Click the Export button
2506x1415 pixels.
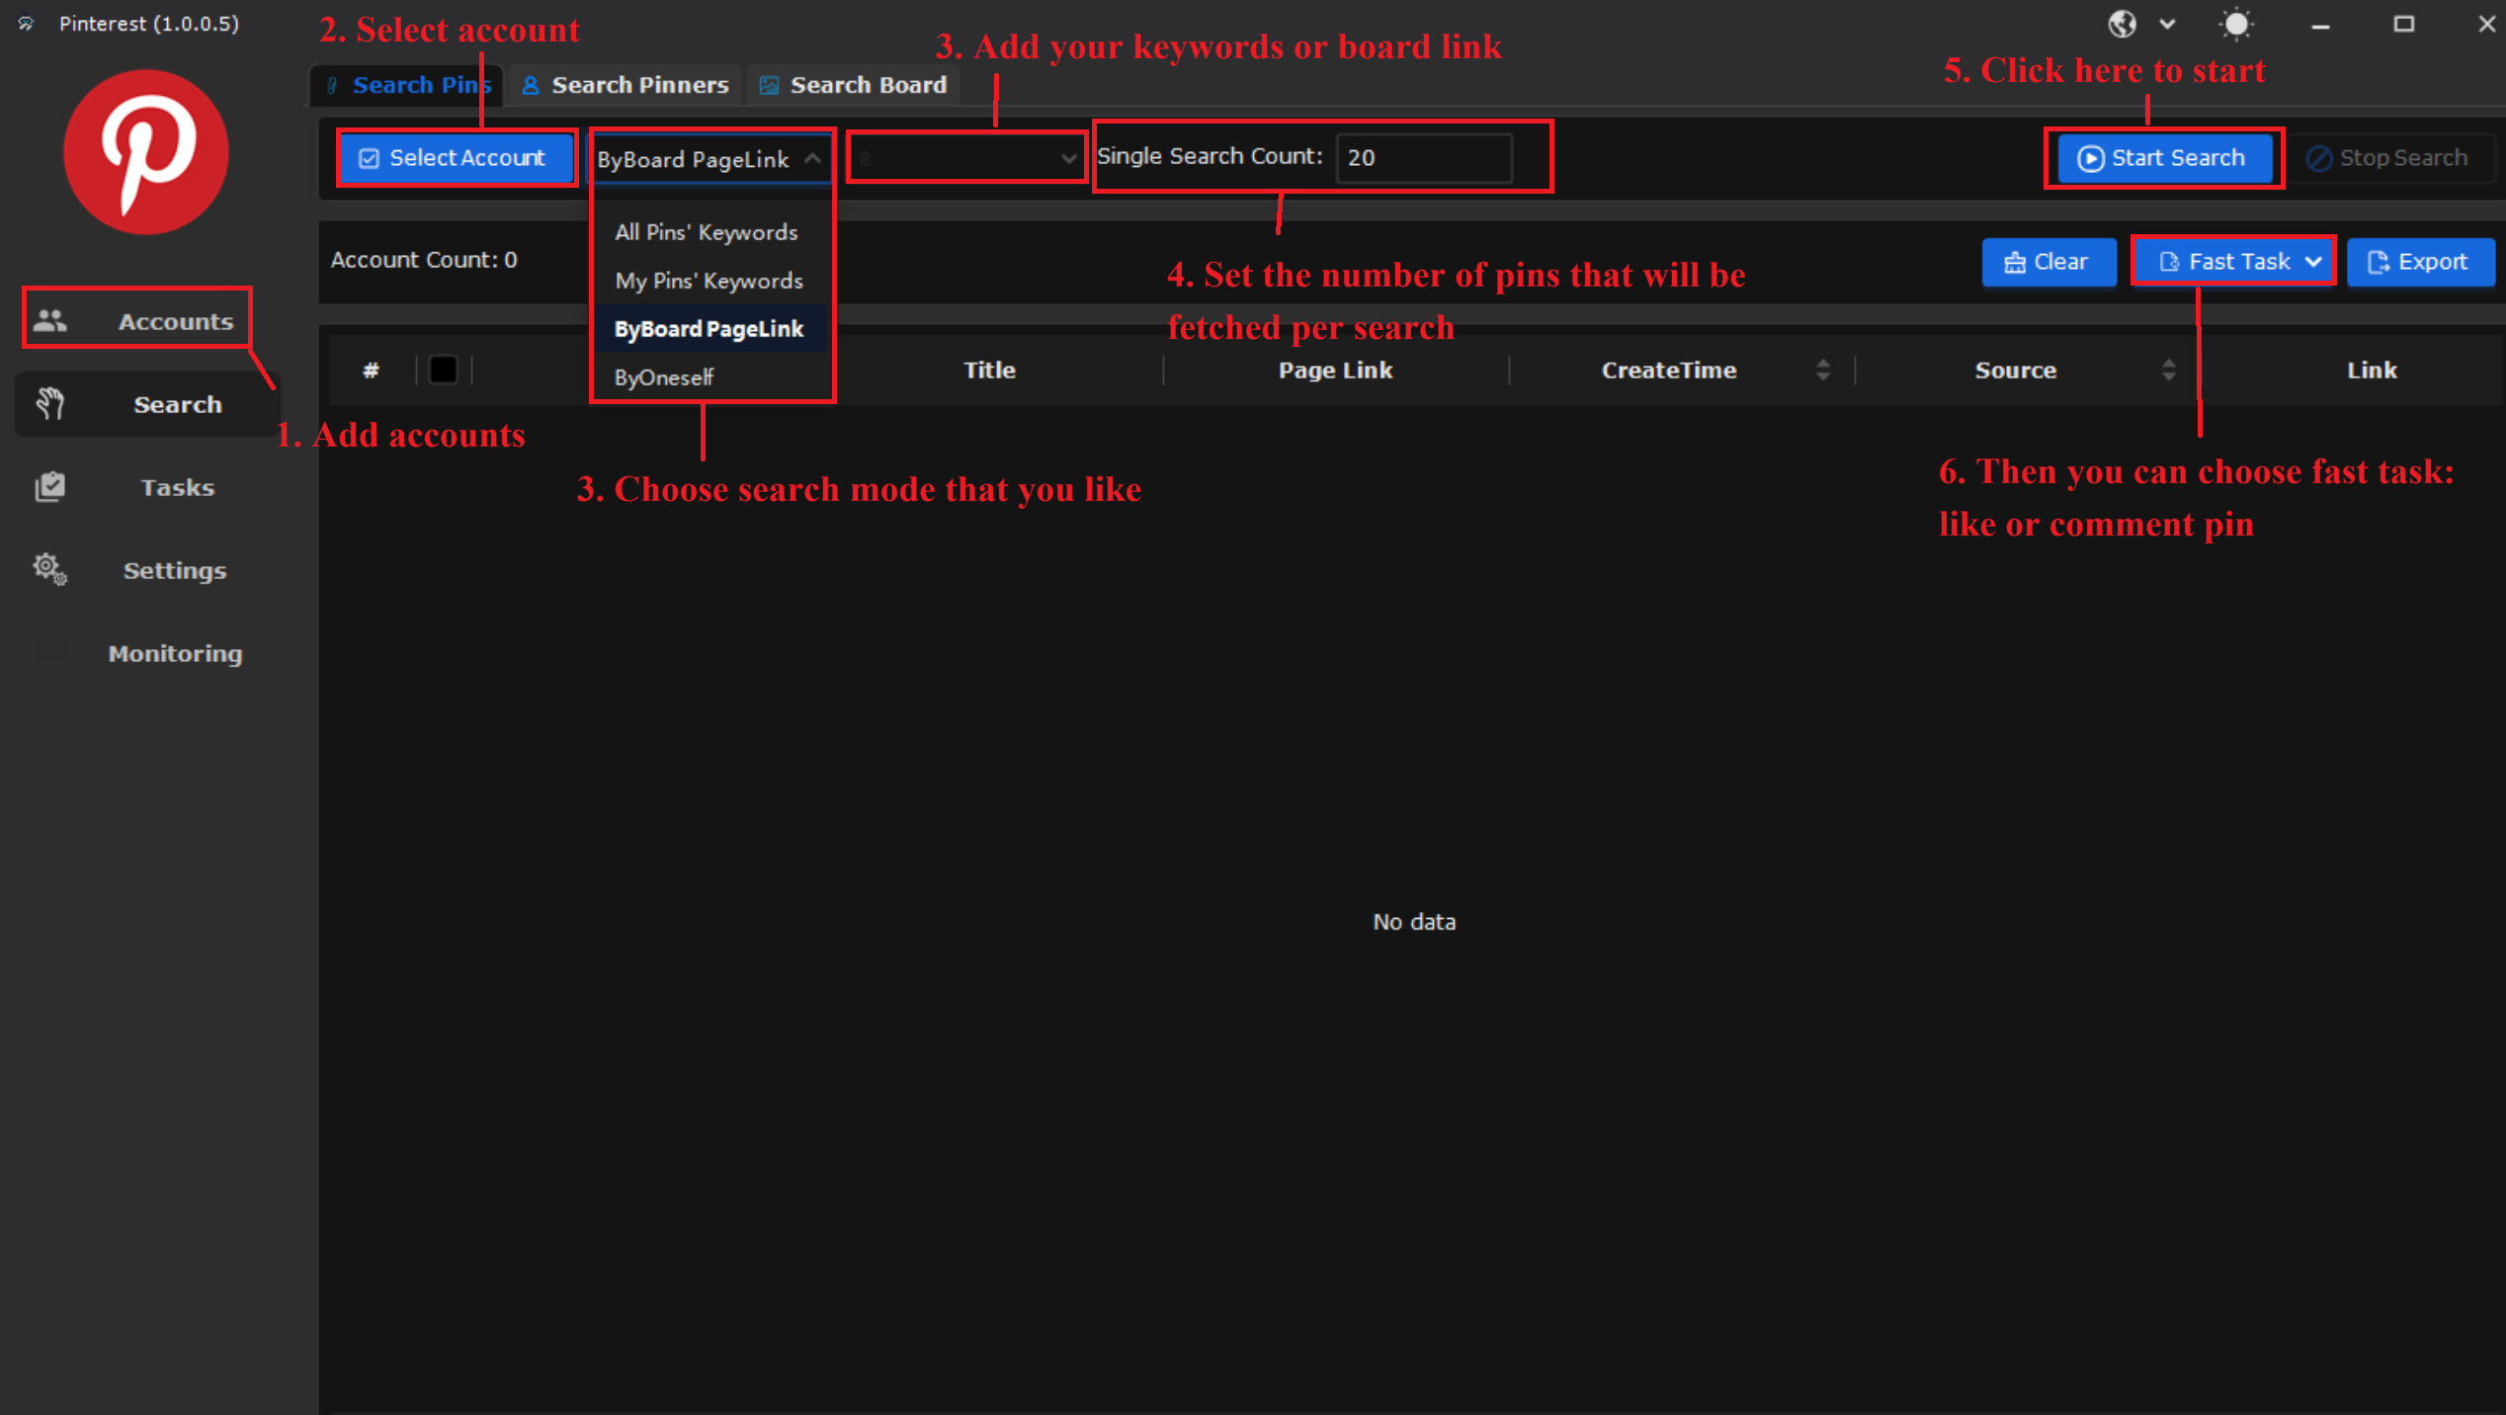(x=2420, y=262)
